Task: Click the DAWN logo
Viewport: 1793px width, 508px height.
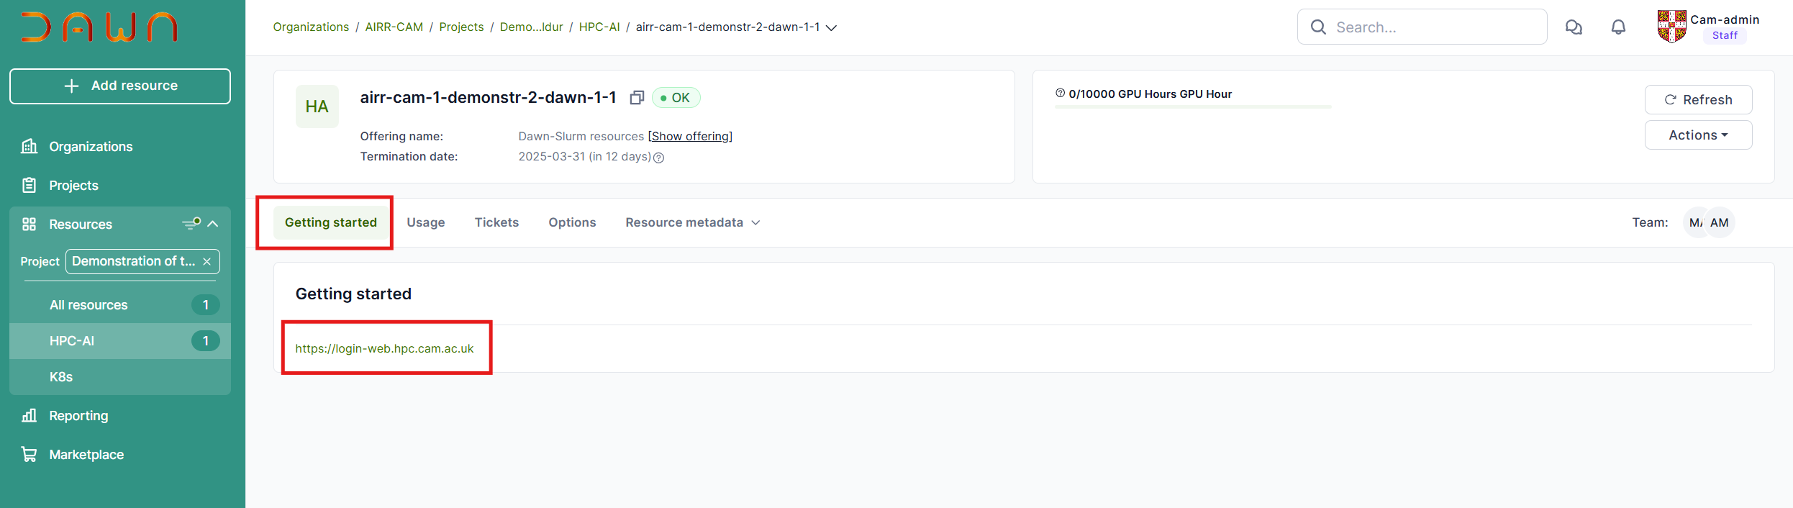Action: coord(99,27)
